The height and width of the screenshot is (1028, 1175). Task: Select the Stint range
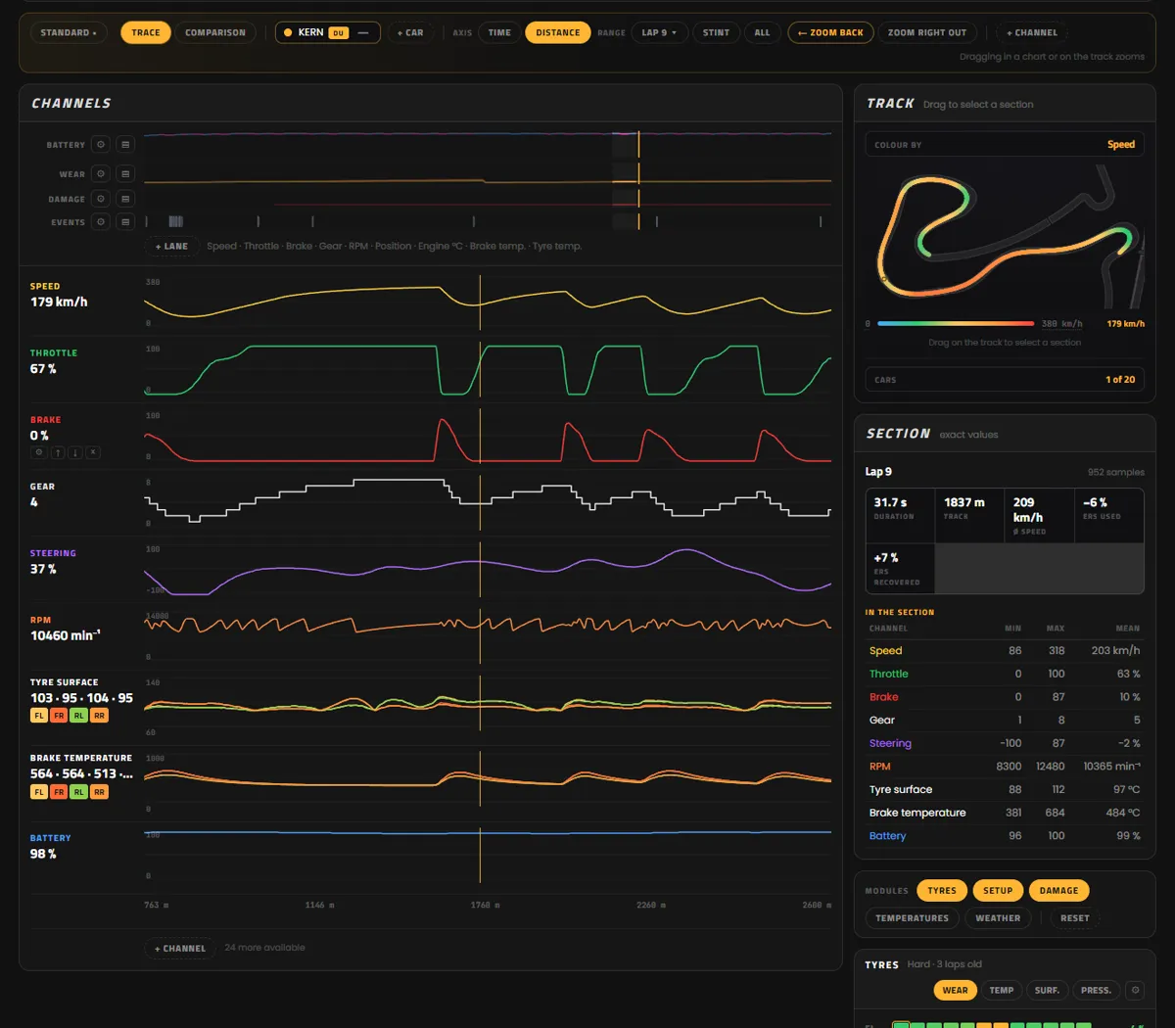[716, 32]
